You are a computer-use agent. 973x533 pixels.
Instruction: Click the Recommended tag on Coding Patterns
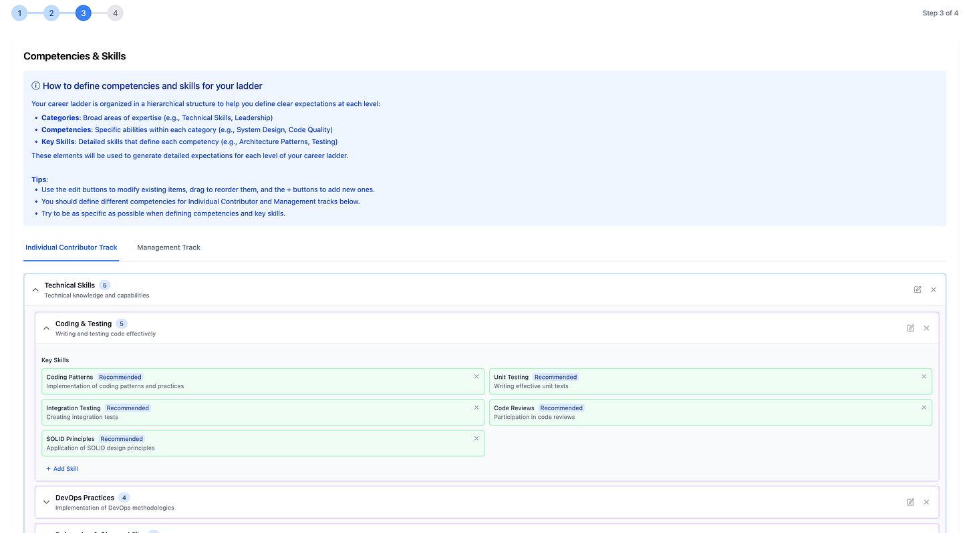coord(120,377)
